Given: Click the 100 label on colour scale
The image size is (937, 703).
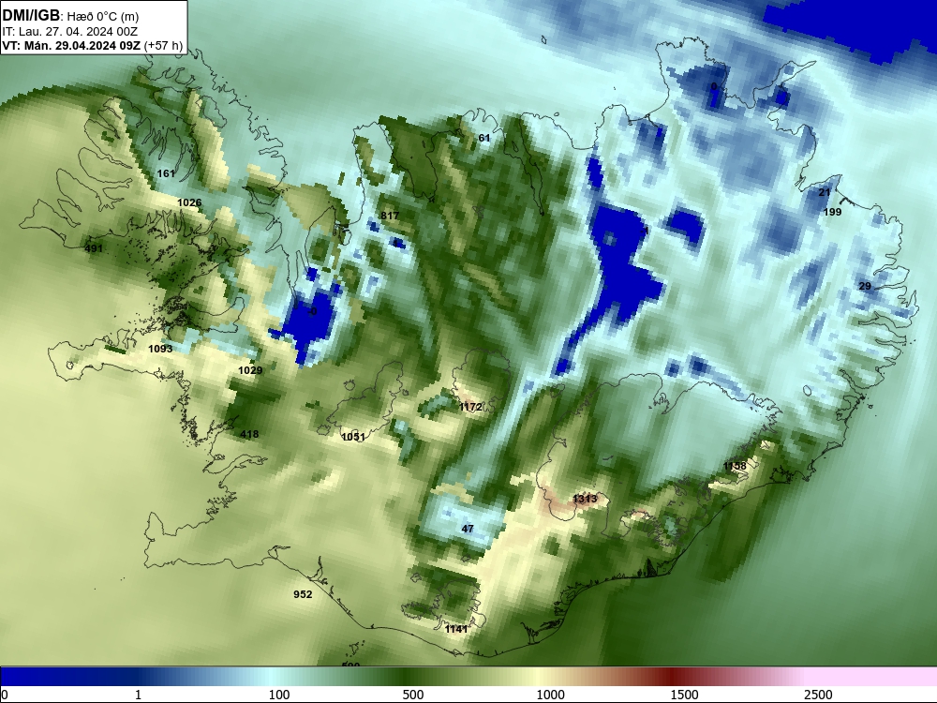Looking at the screenshot, I should pos(279,695).
